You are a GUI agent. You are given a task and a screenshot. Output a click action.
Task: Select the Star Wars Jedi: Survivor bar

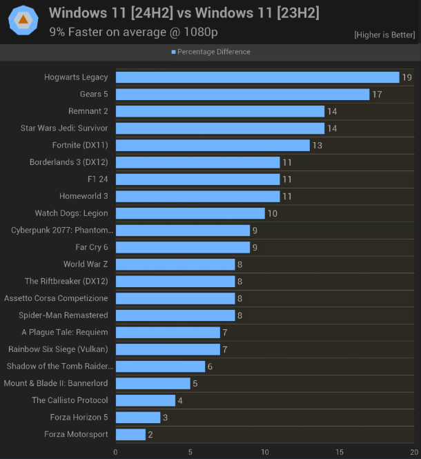(x=219, y=128)
